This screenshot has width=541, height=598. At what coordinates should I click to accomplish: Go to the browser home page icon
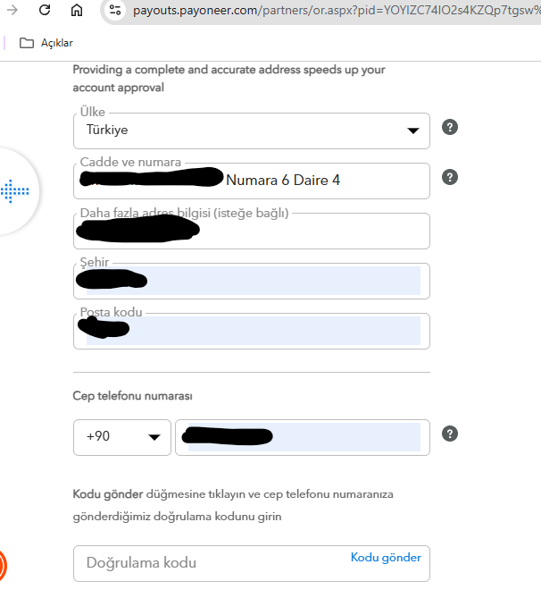click(x=77, y=10)
